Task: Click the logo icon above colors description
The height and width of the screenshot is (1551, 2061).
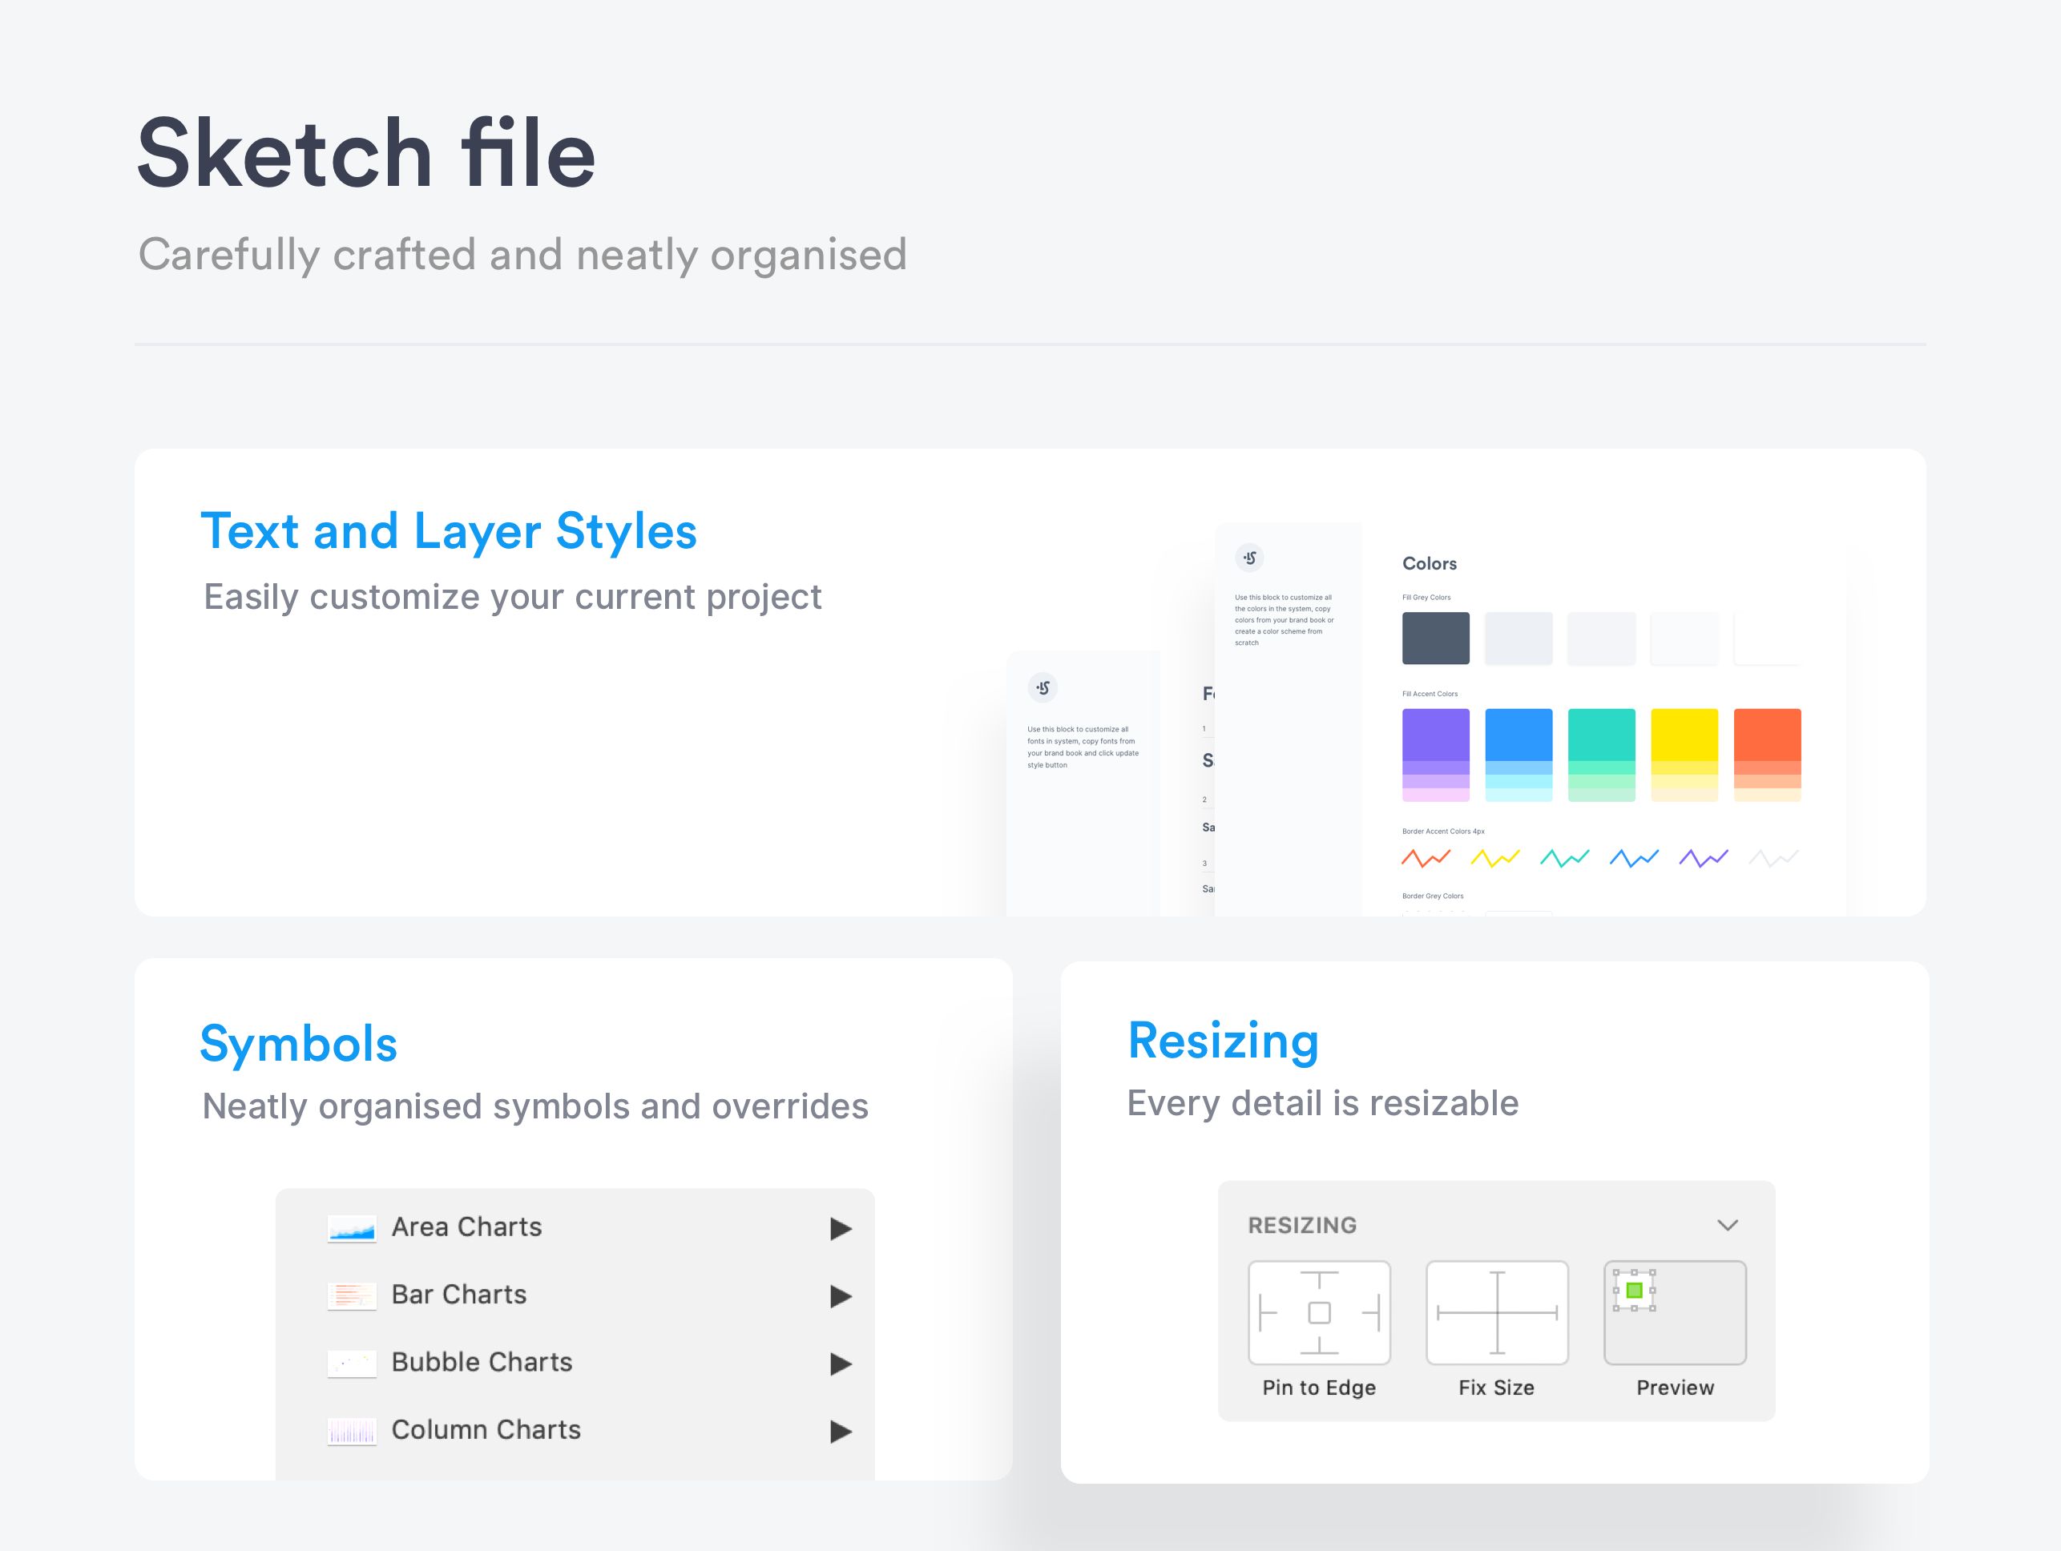Action: [1249, 558]
